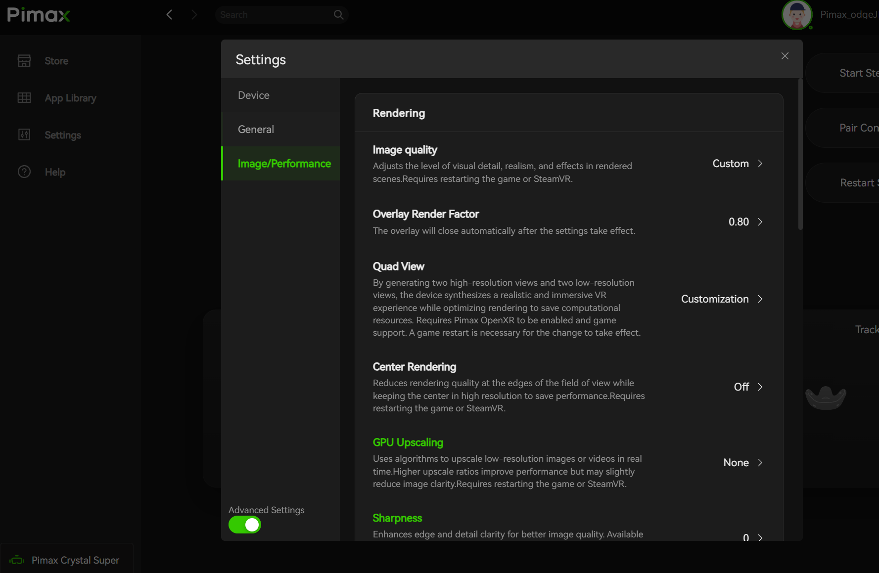
Task: Open the General settings tab
Action: pos(280,129)
